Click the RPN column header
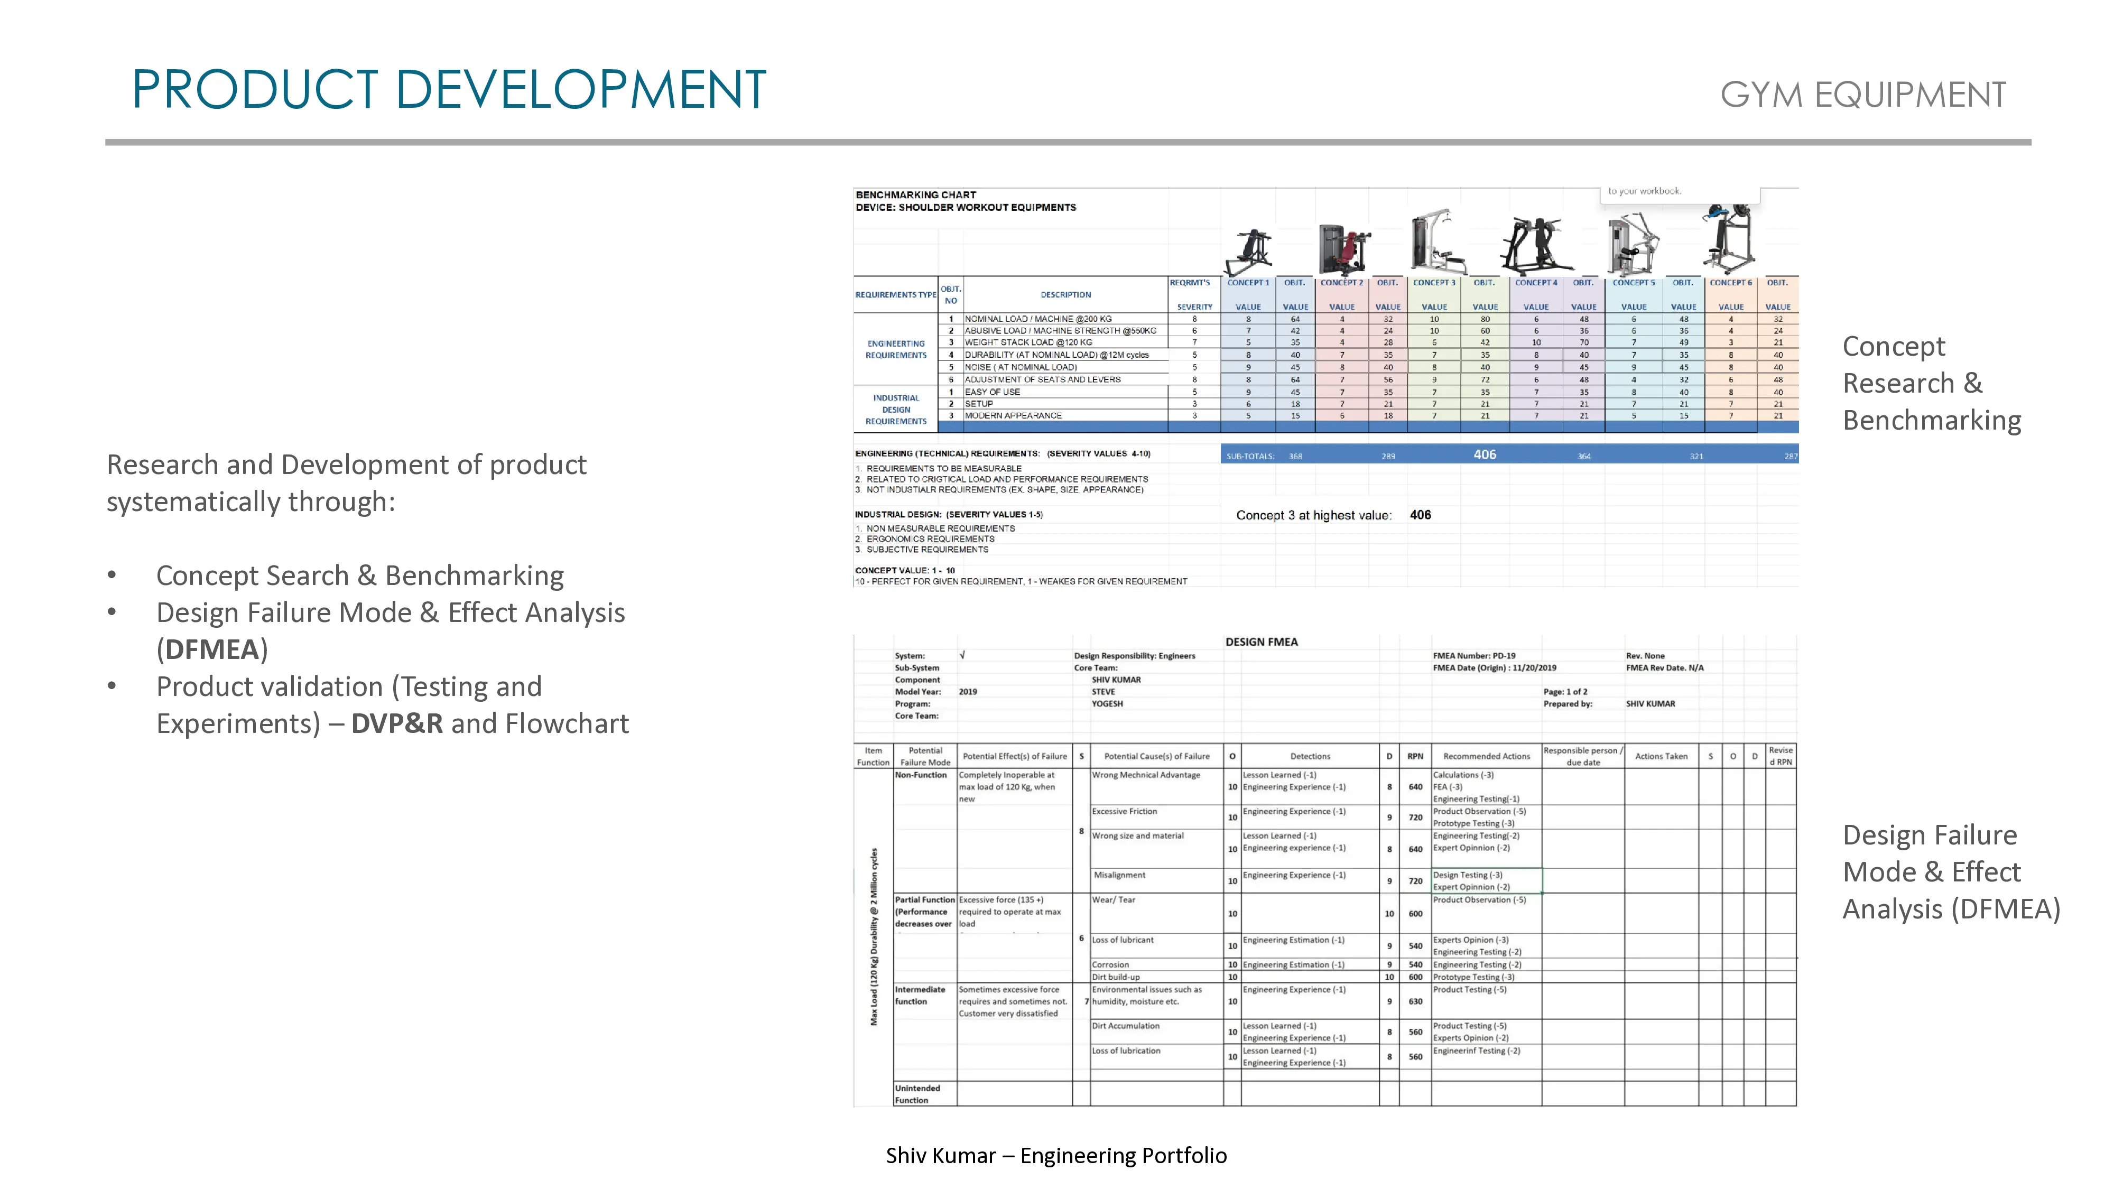Viewport: 2114px width, 1189px height. coord(1415,757)
